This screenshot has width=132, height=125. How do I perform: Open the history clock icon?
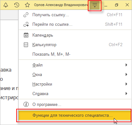point(17,5)
